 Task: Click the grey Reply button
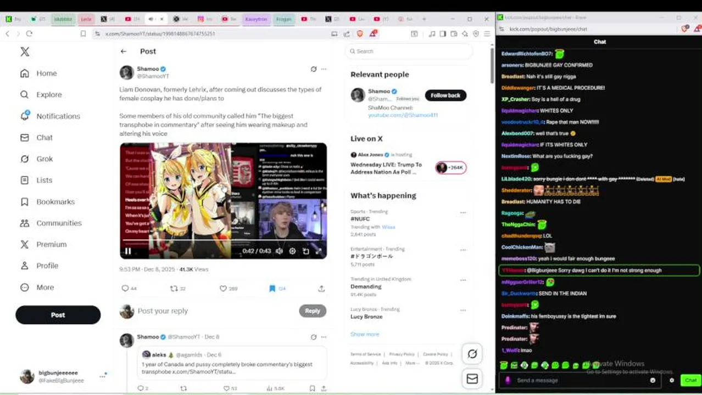pos(313,311)
